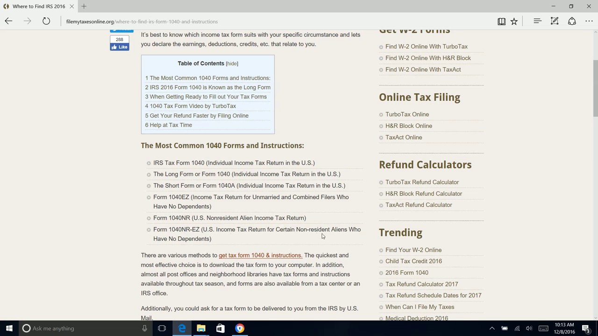The width and height of the screenshot is (598, 336).
Task: Open 'Find Your W-2 Online' trending link
Action: pyautogui.click(x=413, y=250)
